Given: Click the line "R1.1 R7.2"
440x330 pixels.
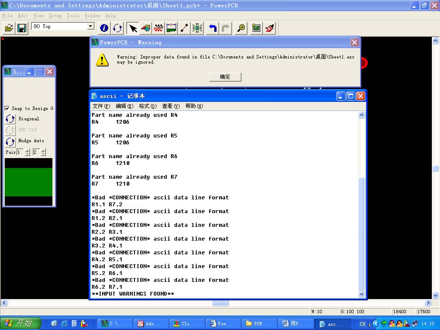Looking at the screenshot, I should pos(107,205).
